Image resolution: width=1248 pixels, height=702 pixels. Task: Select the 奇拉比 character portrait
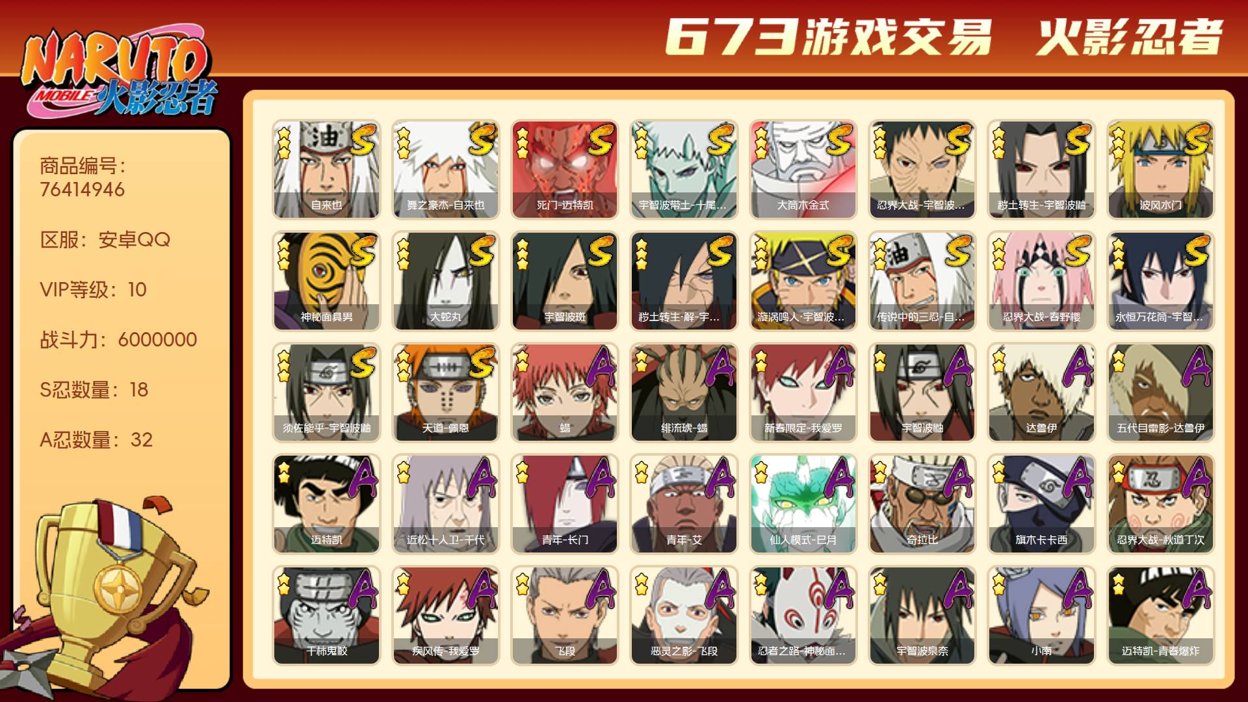click(922, 504)
